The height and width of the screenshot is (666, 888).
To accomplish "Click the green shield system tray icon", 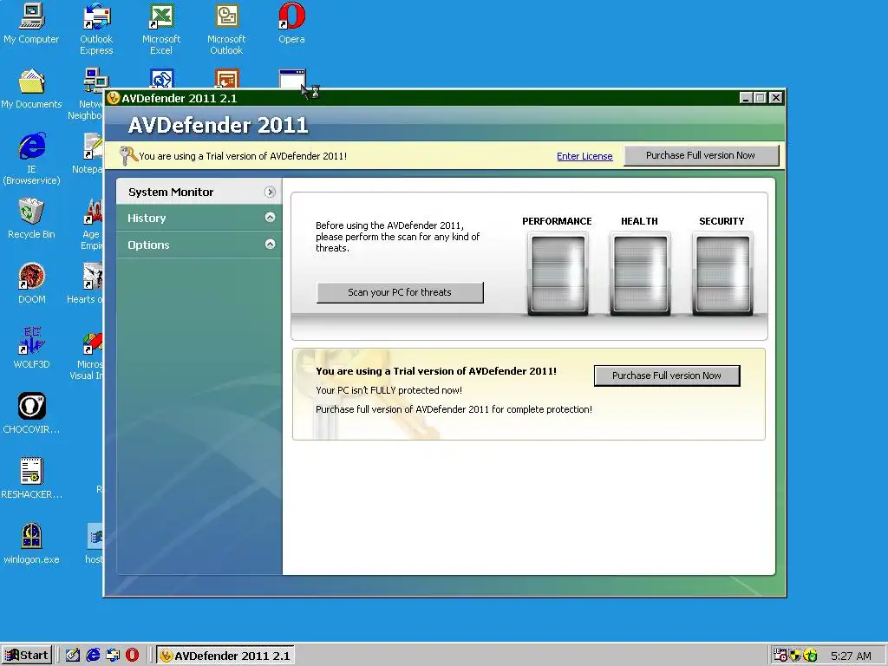I will [x=811, y=656].
